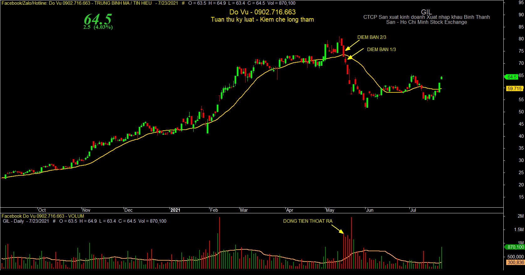This screenshot has height=275, width=525.
Task: Click the Oct label on the time axis
Action: coord(42,210)
